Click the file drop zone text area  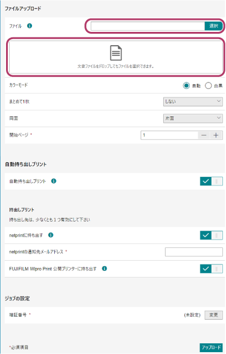(116, 66)
